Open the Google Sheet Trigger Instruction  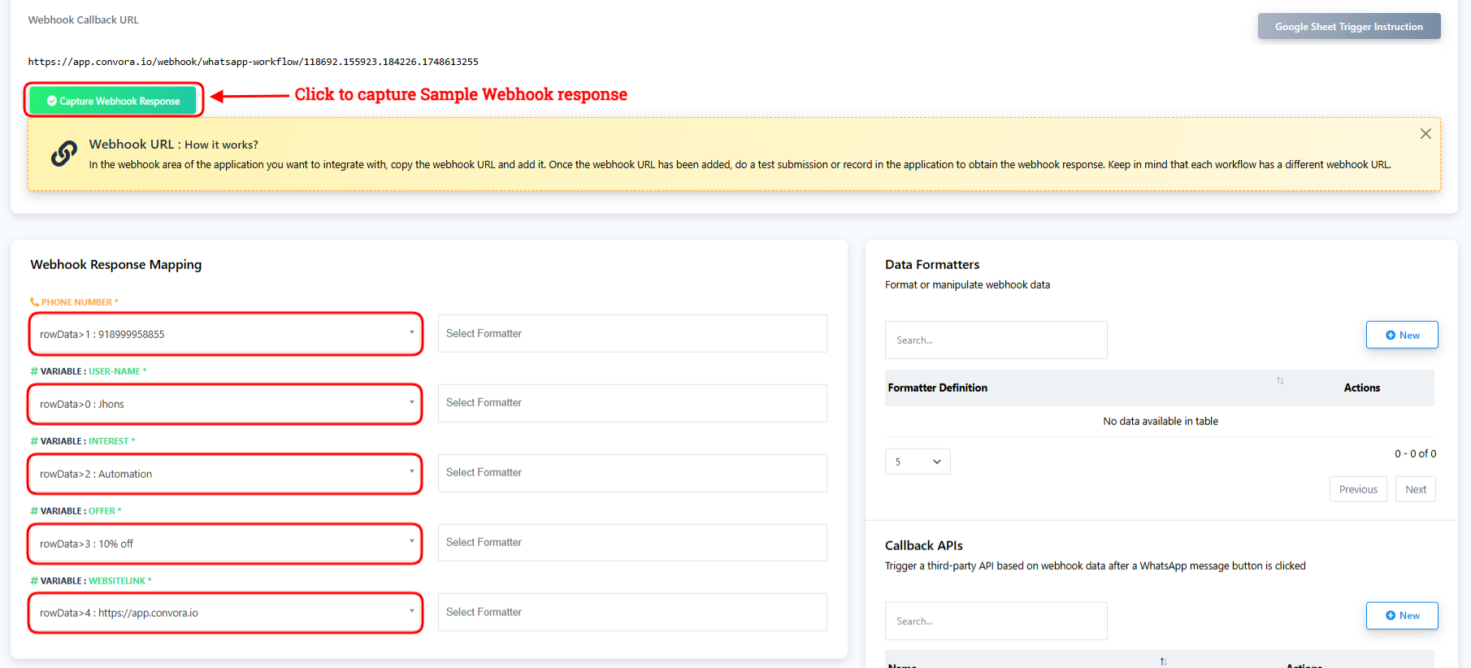(x=1348, y=27)
